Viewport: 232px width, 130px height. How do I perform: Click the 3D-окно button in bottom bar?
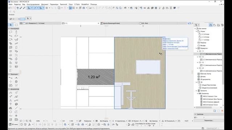click(13, 124)
